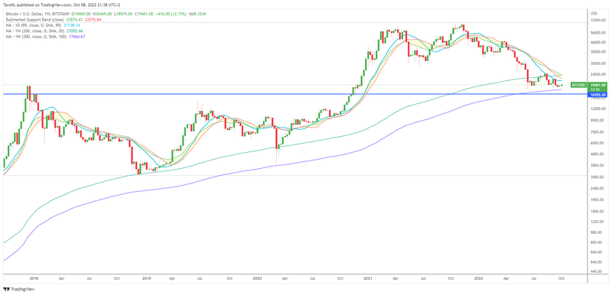Select the MA - 1W (300, close) legend

point(36,36)
